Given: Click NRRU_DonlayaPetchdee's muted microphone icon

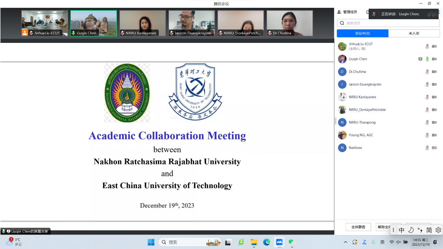Looking at the screenshot, I should click(x=427, y=110).
